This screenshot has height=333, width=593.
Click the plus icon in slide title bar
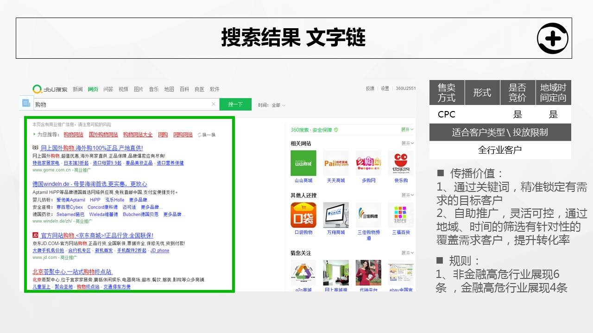tap(553, 38)
